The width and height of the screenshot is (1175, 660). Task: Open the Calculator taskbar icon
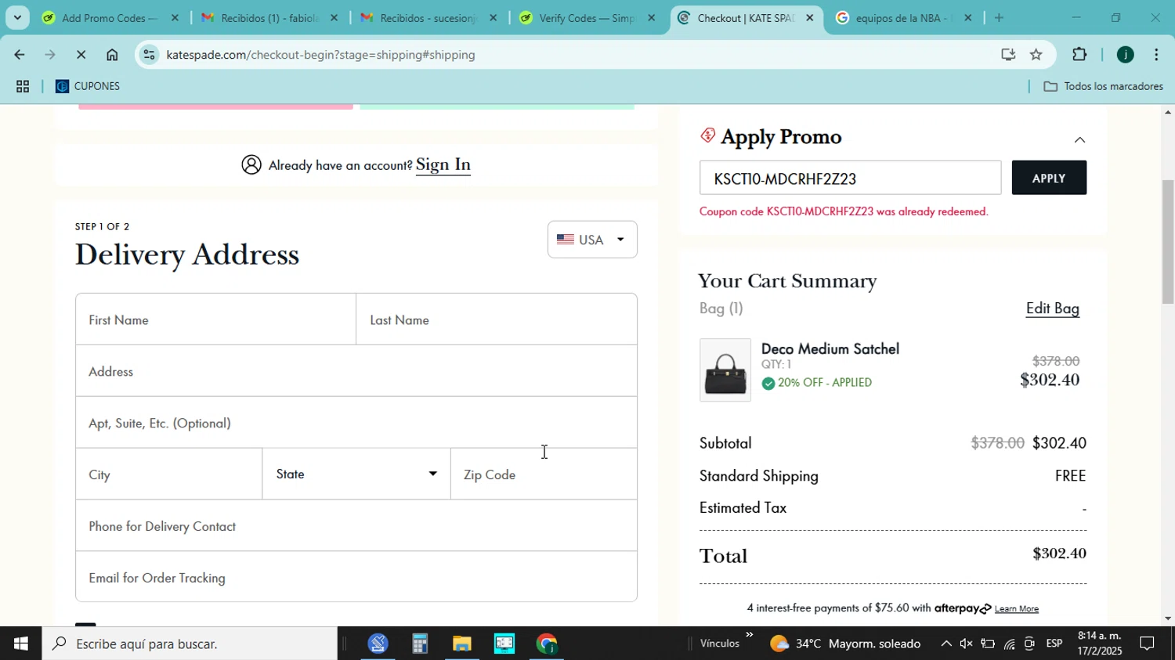click(420, 644)
